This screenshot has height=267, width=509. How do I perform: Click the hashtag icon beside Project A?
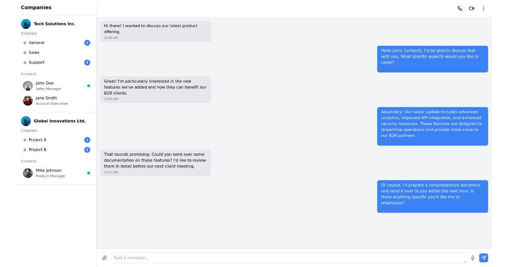tap(24, 139)
